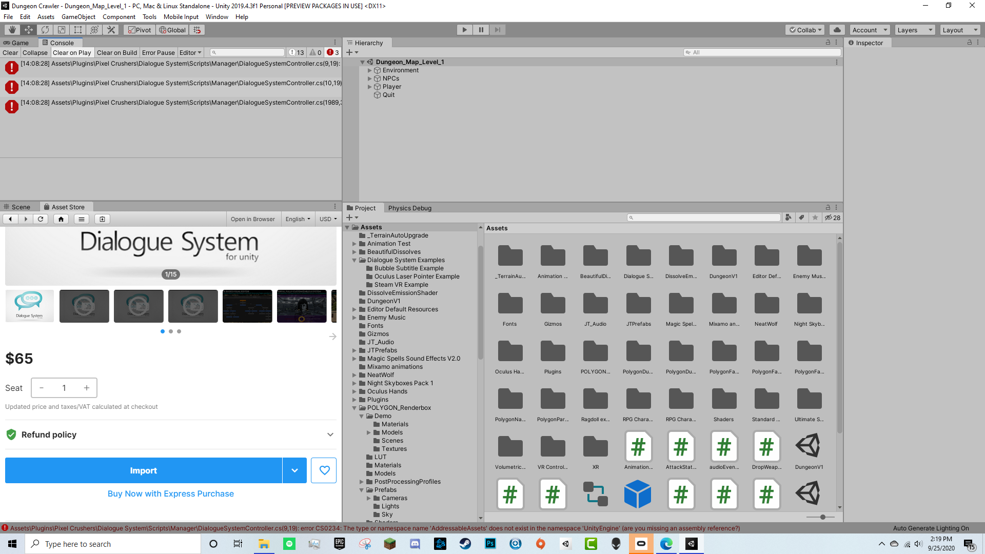Open the GameObject menu
This screenshot has height=554, width=985.
pyautogui.click(x=78, y=17)
